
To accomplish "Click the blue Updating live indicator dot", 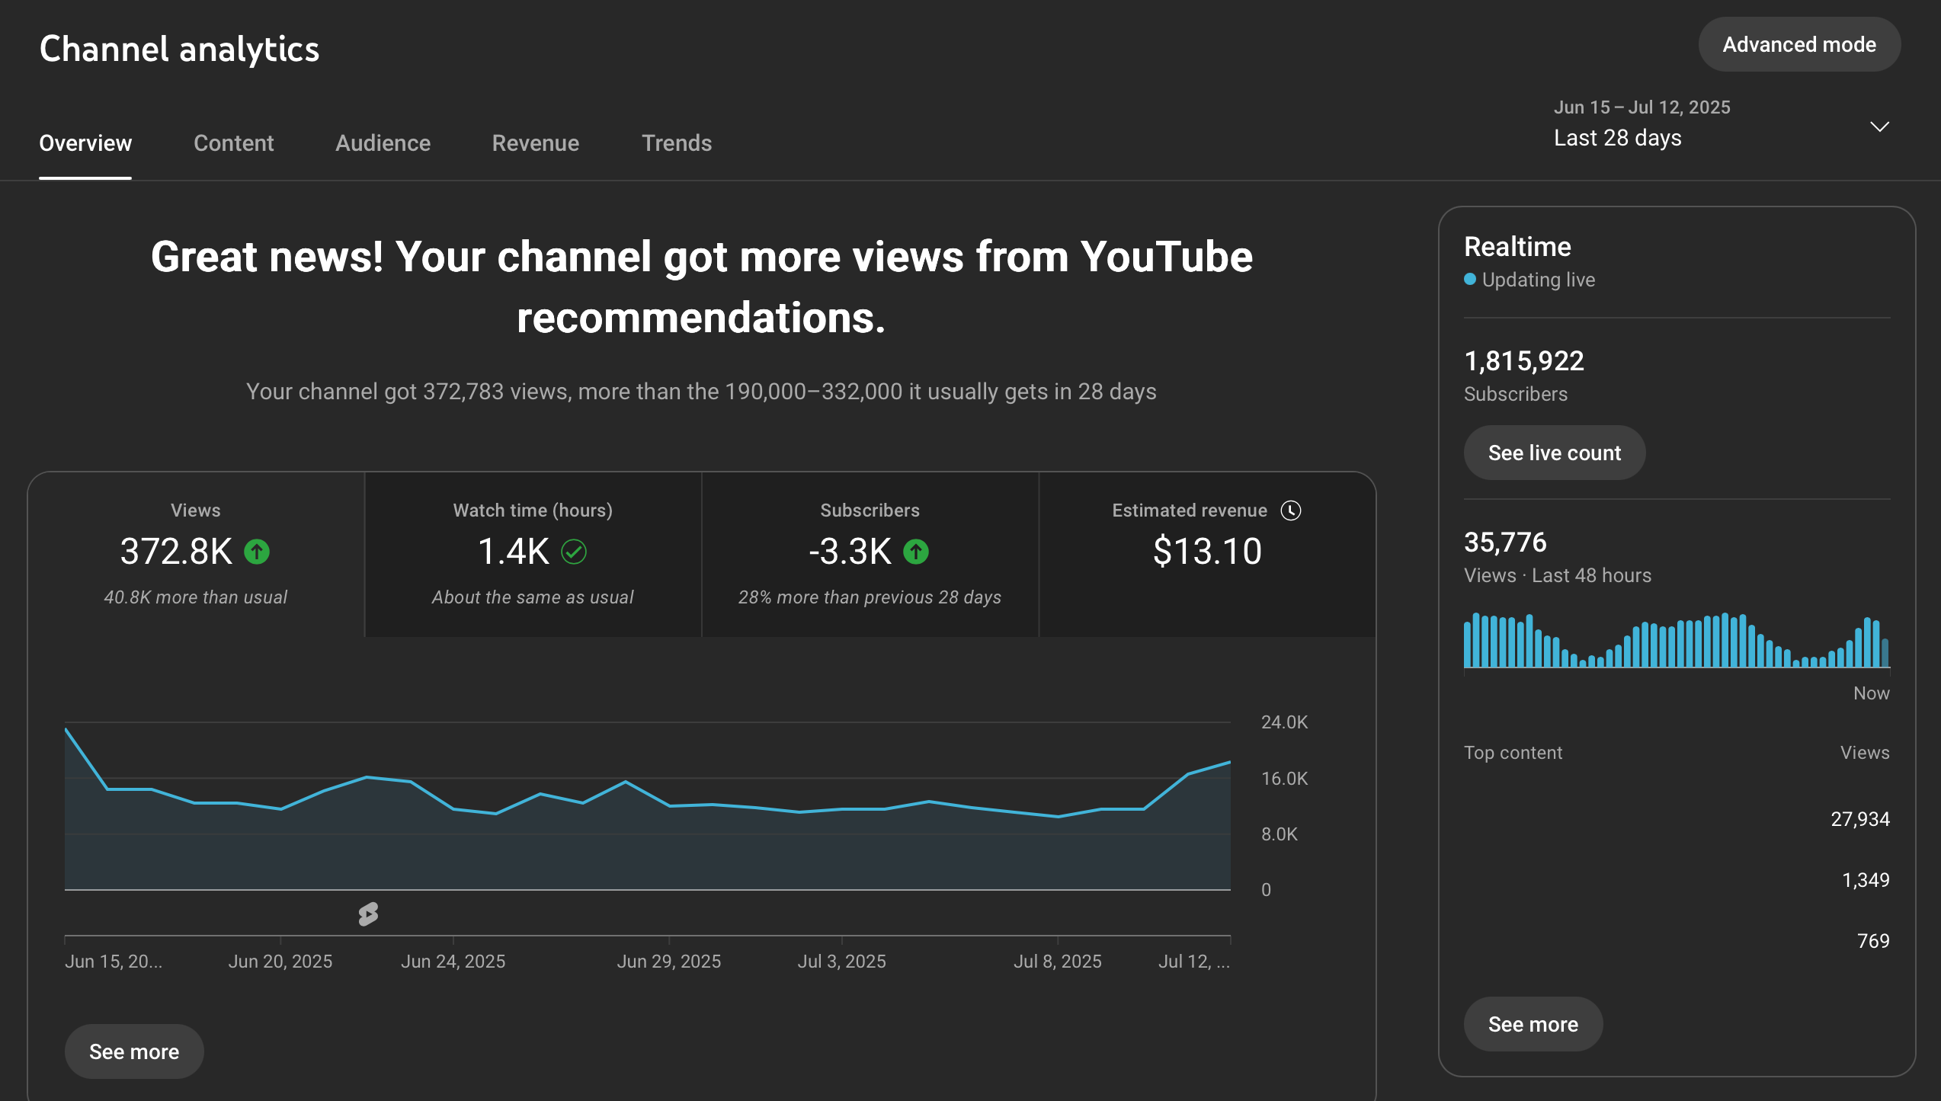I will pyautogui.click(x=1470, y=280).
